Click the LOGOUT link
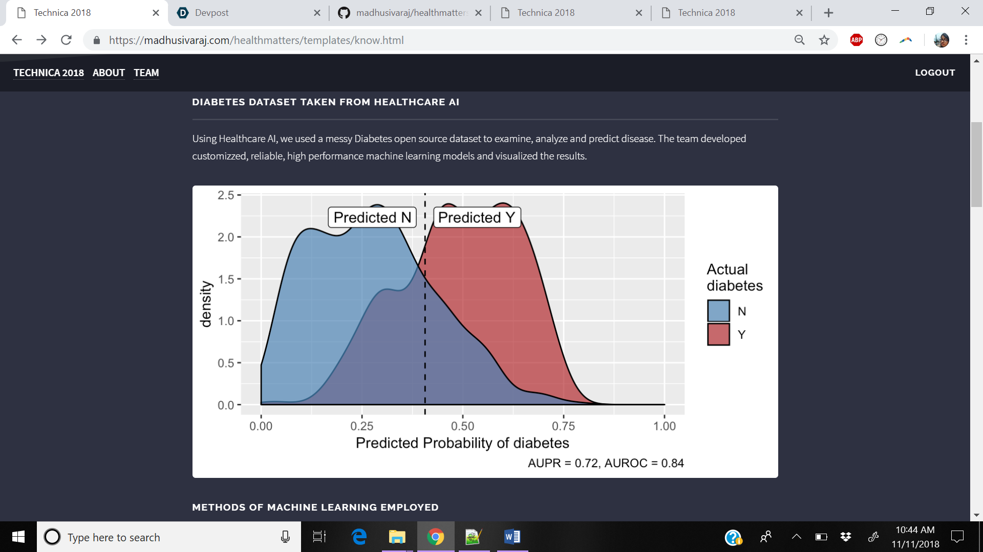The height and width of the screenshot is (552, 983). pos(935,73)
